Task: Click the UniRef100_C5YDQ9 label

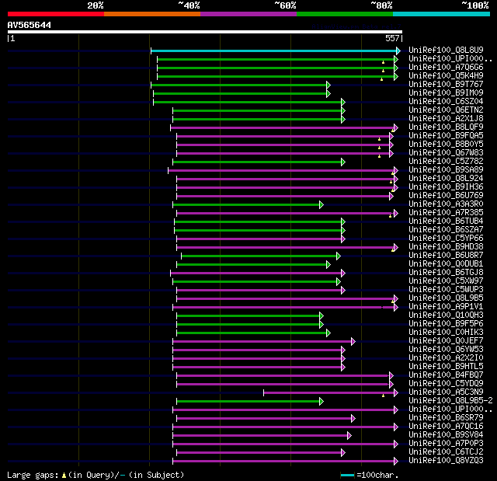Action: [446, 384]
